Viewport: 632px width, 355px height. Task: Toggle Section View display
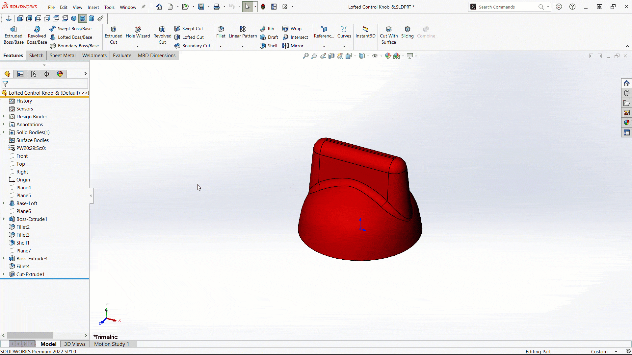pos(331,56)
